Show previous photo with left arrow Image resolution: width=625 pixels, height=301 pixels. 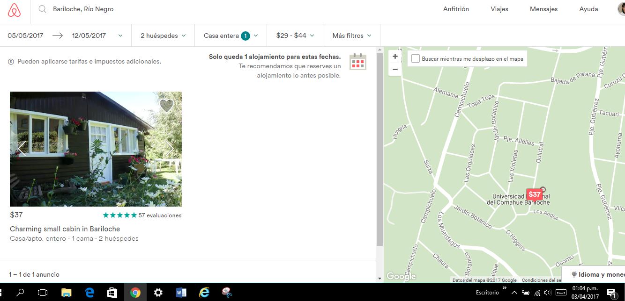pyautogui.click(x=22, y=149)
